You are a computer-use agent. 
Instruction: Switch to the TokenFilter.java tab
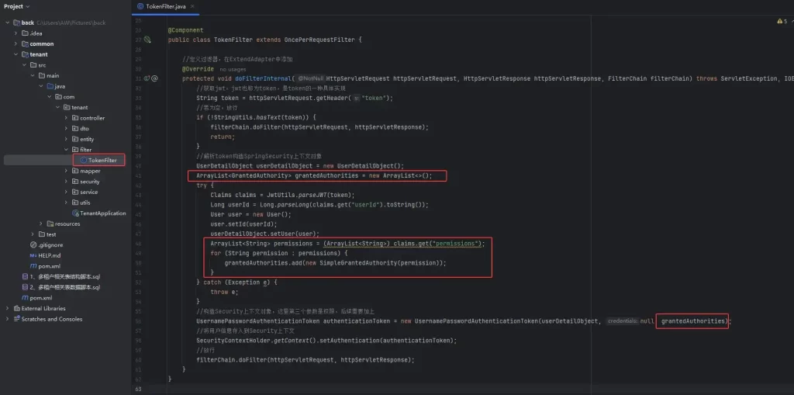[161, 6]
